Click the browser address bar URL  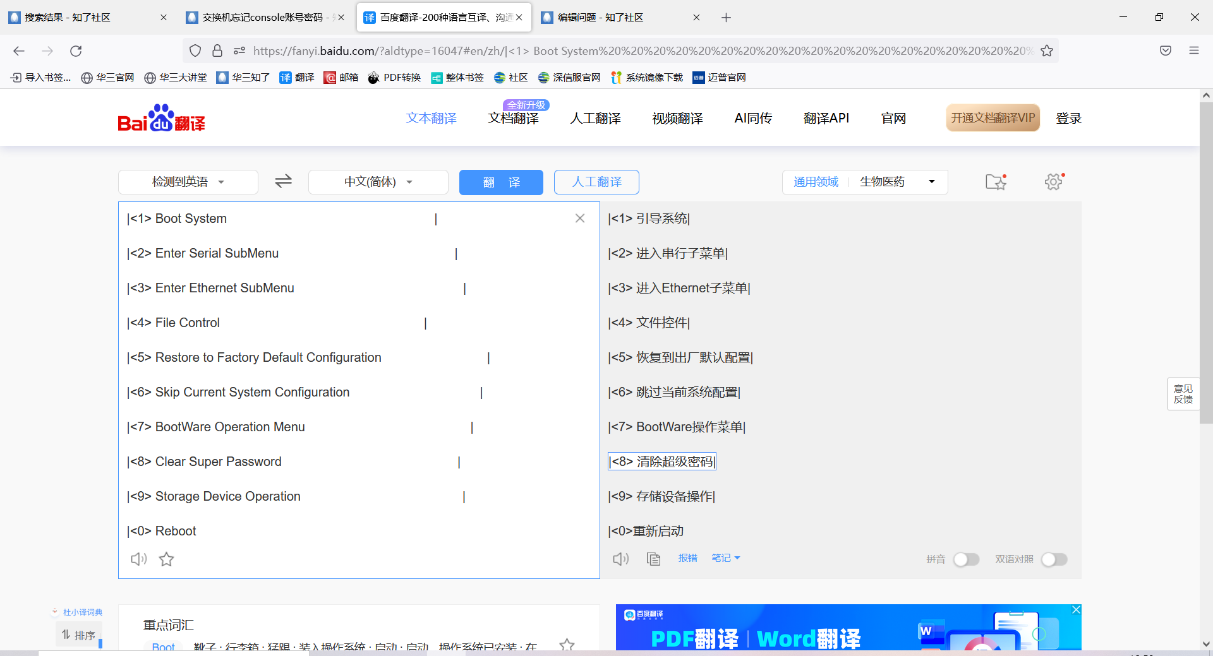[643, 51]
